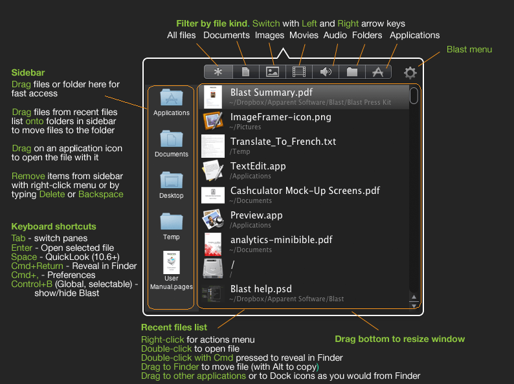
Task: Select TextEdit.app in recent list
Action: [258, 166]
